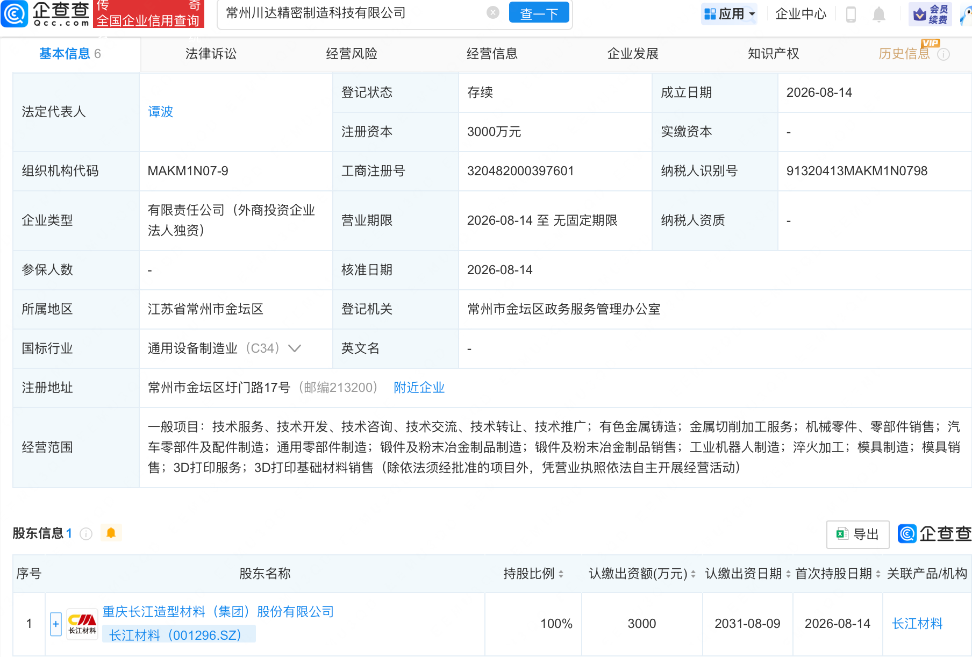Switch to 基本信息 tab
The width and height of the screenshot is (972, 657).
click(x=70, y=54)
